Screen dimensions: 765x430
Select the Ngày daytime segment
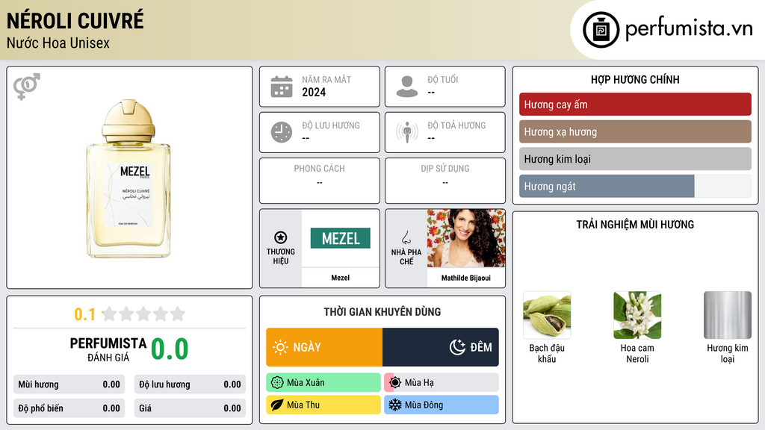[x=324, y=347]
